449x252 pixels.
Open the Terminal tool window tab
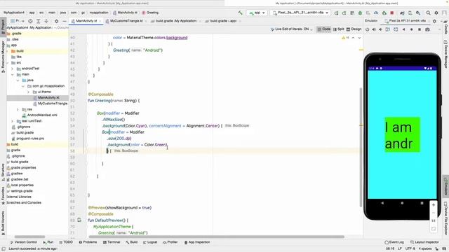coord(112,242)
